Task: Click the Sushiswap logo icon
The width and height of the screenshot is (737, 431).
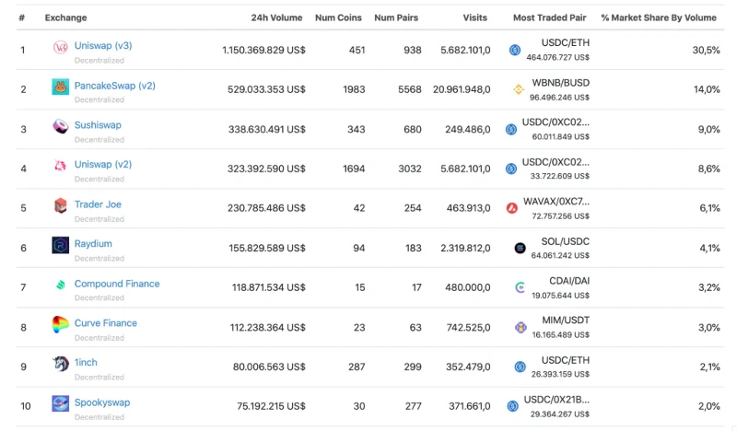Action: coord(60,126)
